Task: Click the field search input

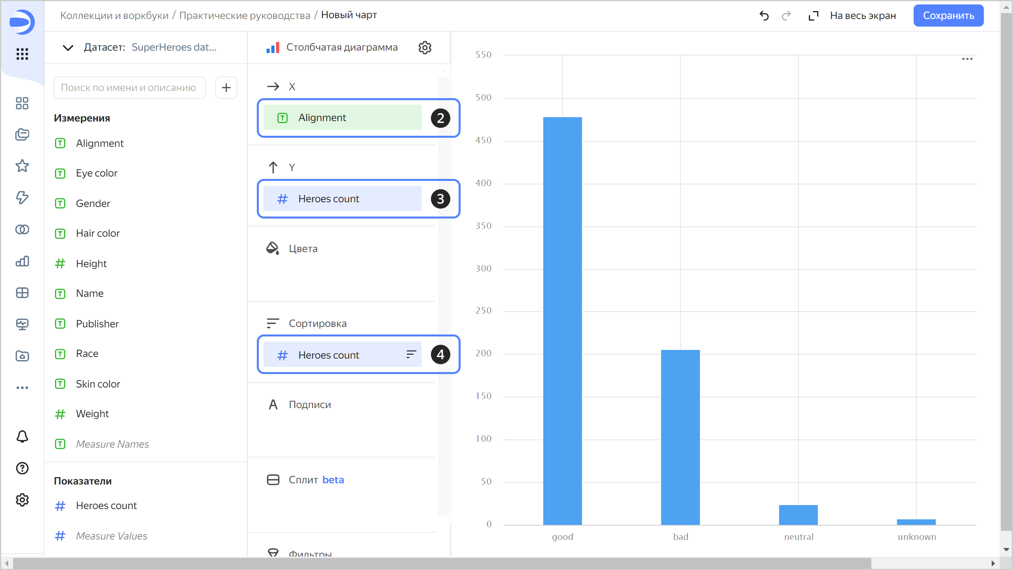Action: point(129,87)
